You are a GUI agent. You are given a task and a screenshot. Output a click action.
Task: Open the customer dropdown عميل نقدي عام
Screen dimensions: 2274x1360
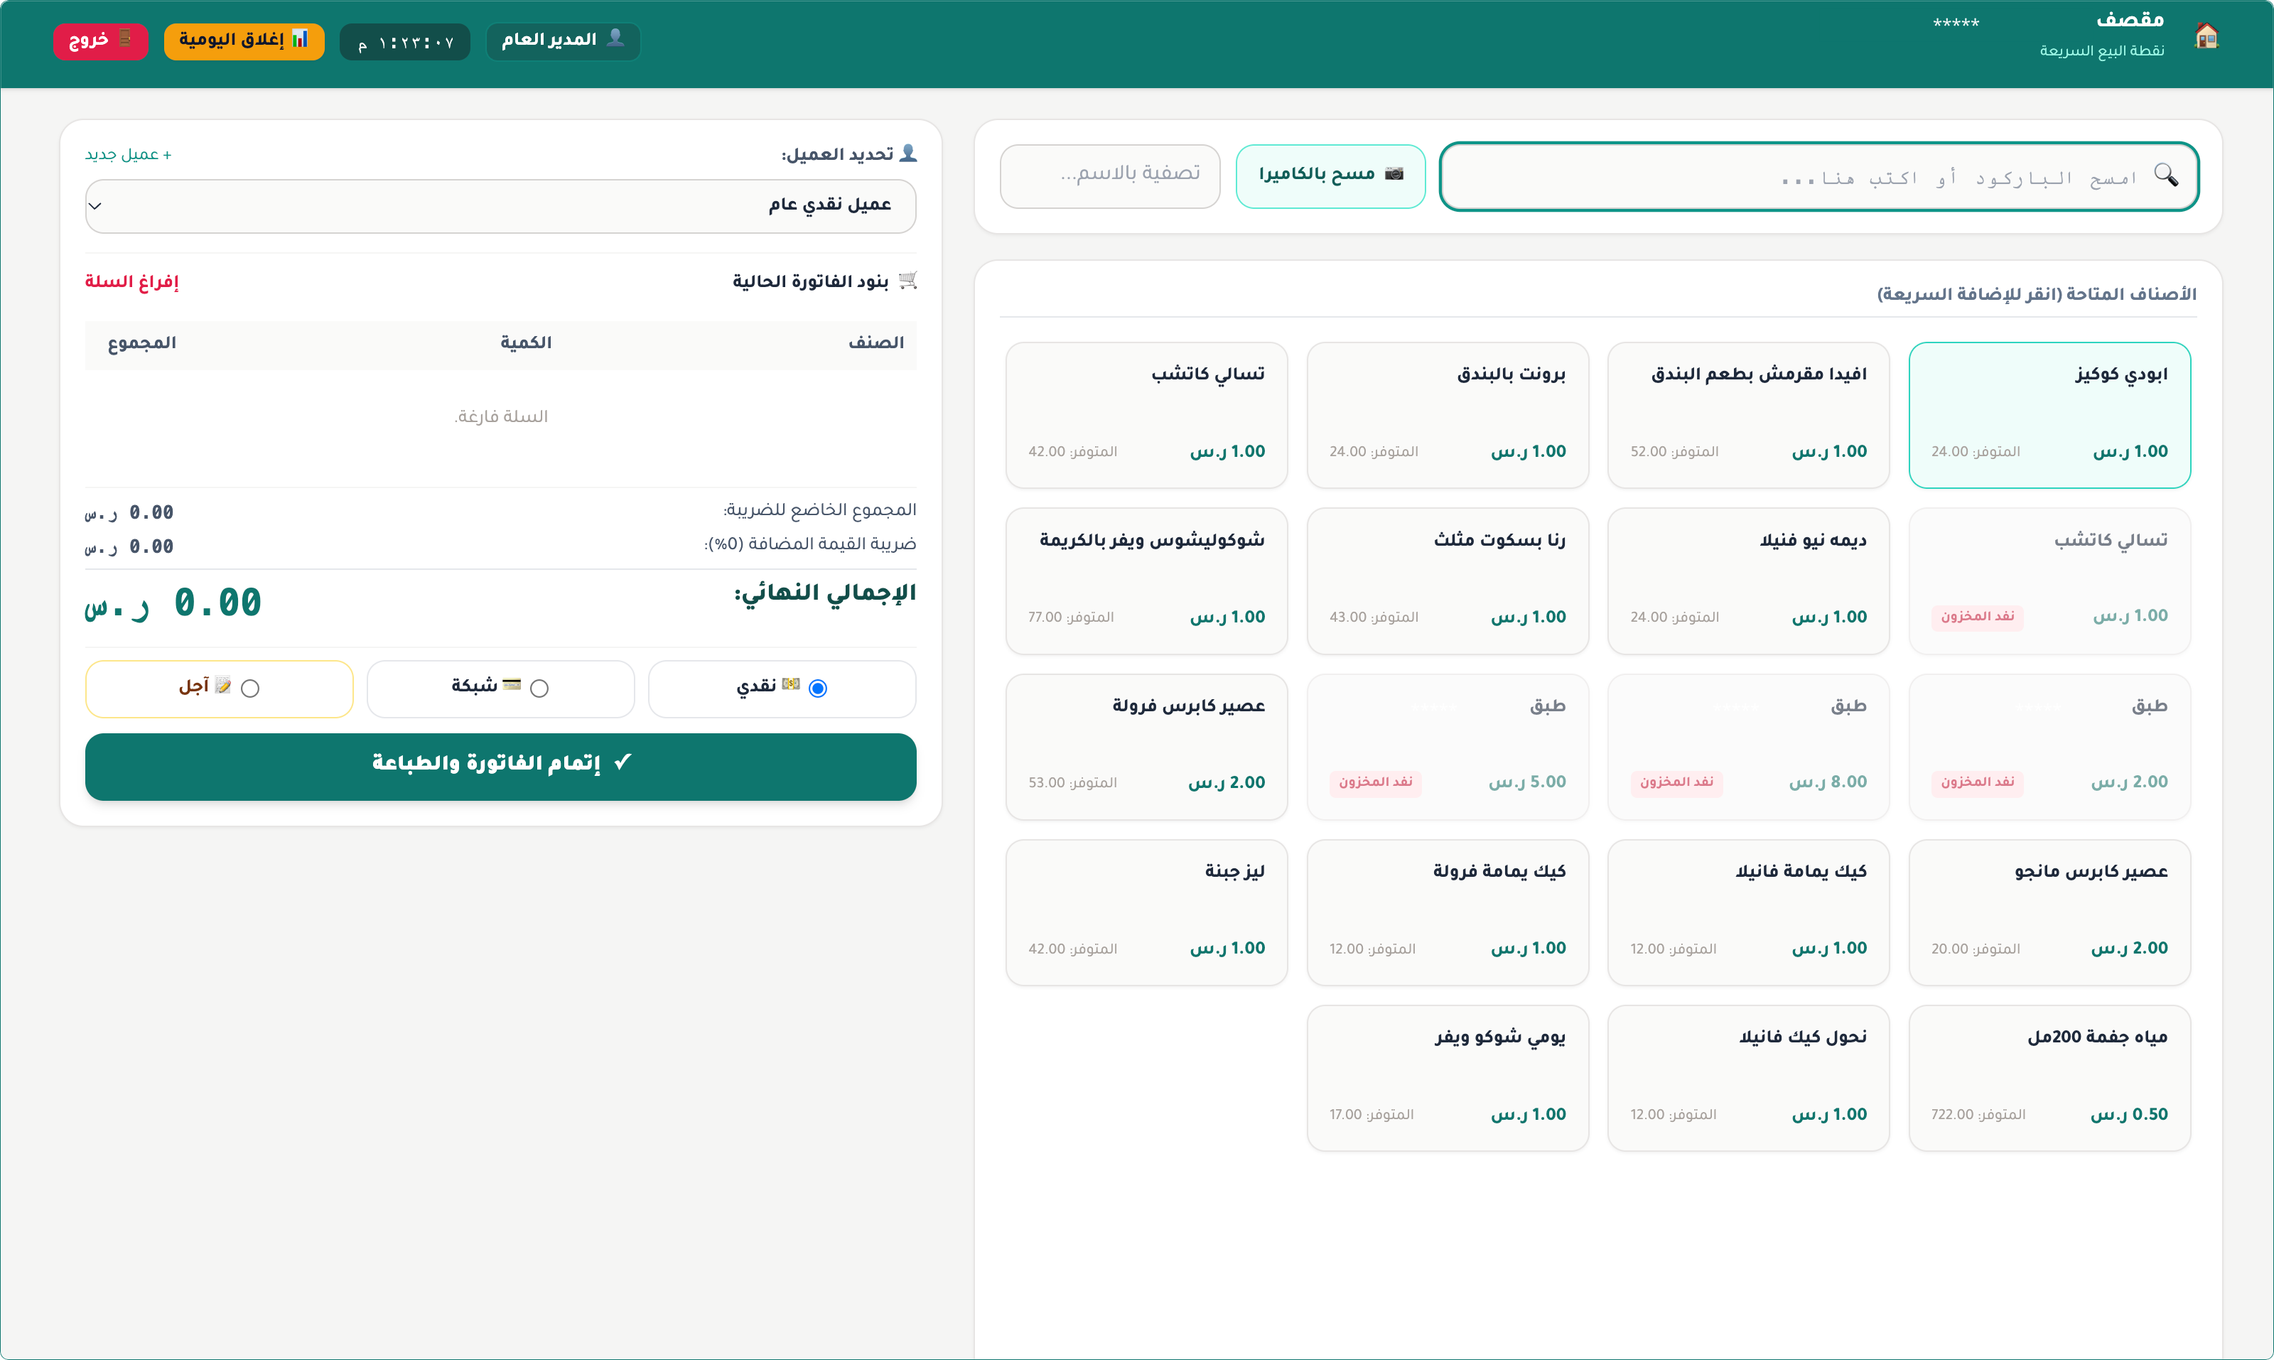click(x=500, y=205)
